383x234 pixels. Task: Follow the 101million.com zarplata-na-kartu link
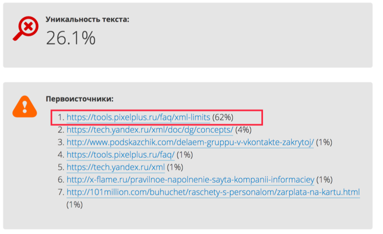pyautogui.click(x=213, y=193)
